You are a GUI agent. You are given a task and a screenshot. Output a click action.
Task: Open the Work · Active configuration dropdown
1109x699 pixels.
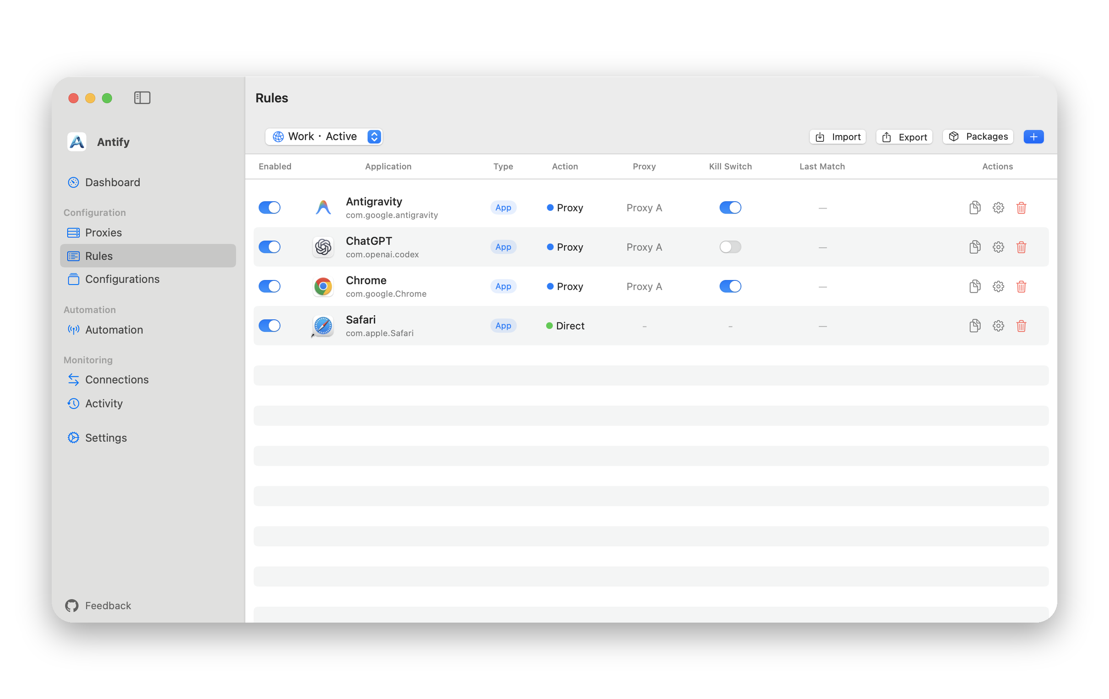coord(324,136)
